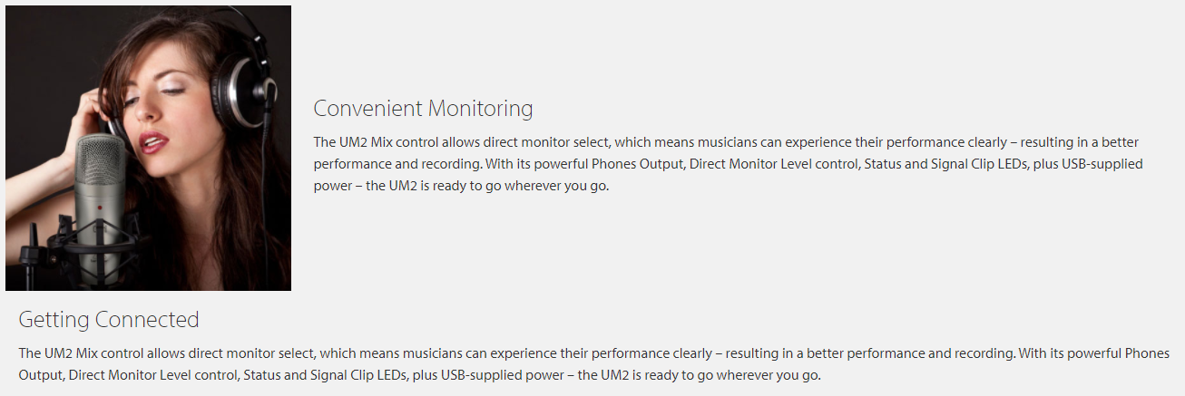Click the word "Connected" in the lower heading

point(147,320)
